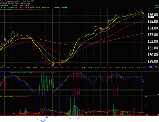Click the open value 135.72
This screenshot has height=122, width=159.
point(17,8)
